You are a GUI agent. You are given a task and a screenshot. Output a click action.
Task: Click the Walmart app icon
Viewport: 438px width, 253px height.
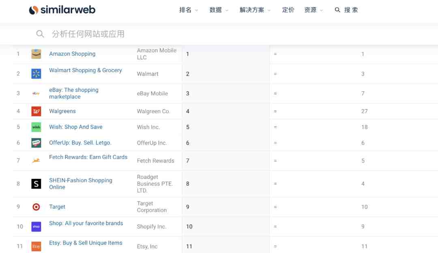click(36, 74)
